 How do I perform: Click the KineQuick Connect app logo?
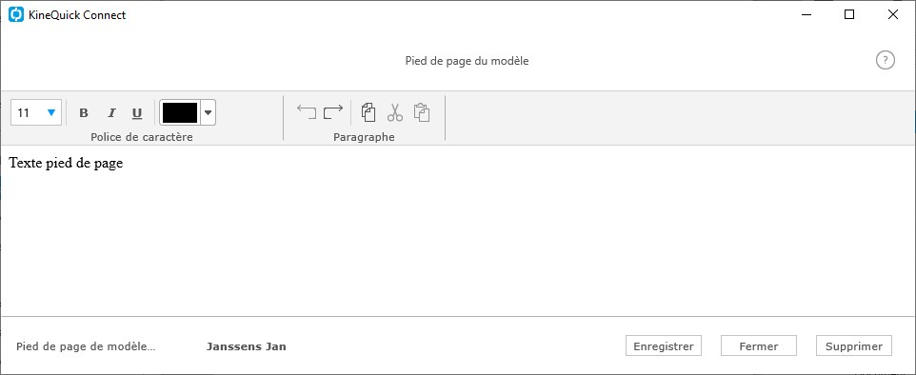point(16,15)
